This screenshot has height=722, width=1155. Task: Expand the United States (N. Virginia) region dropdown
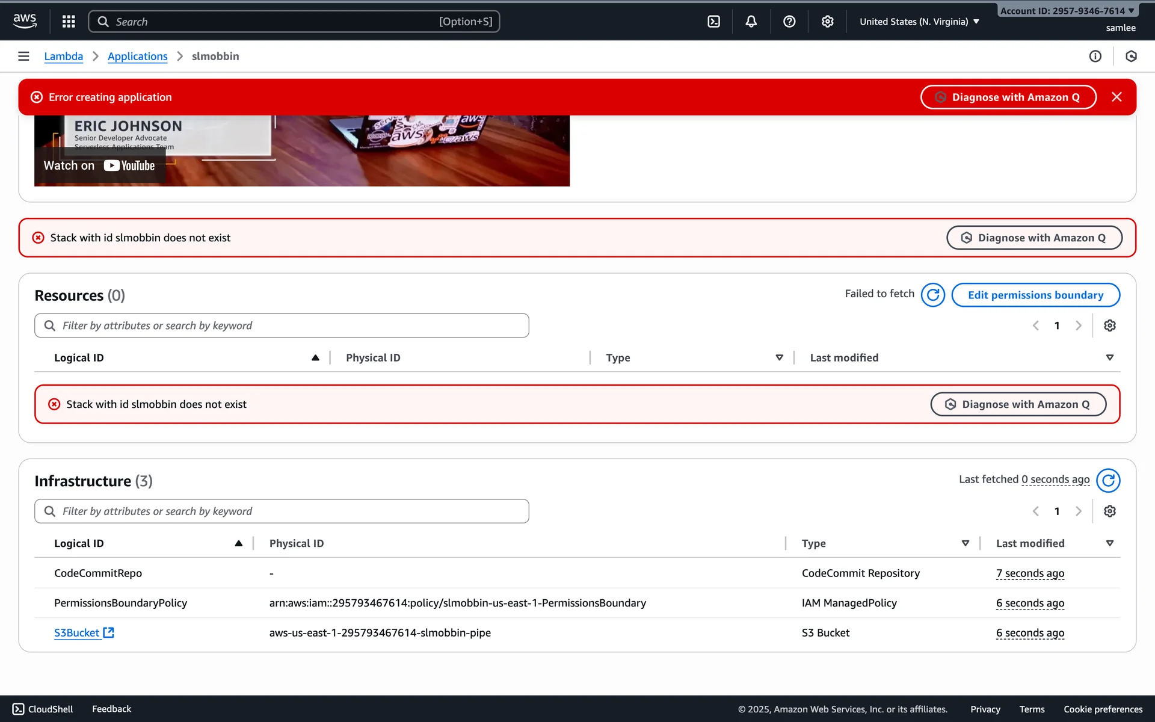click(x=919, y=22)
